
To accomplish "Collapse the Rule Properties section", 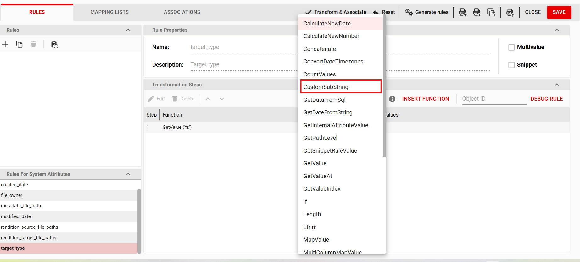I will coord(557,30).
